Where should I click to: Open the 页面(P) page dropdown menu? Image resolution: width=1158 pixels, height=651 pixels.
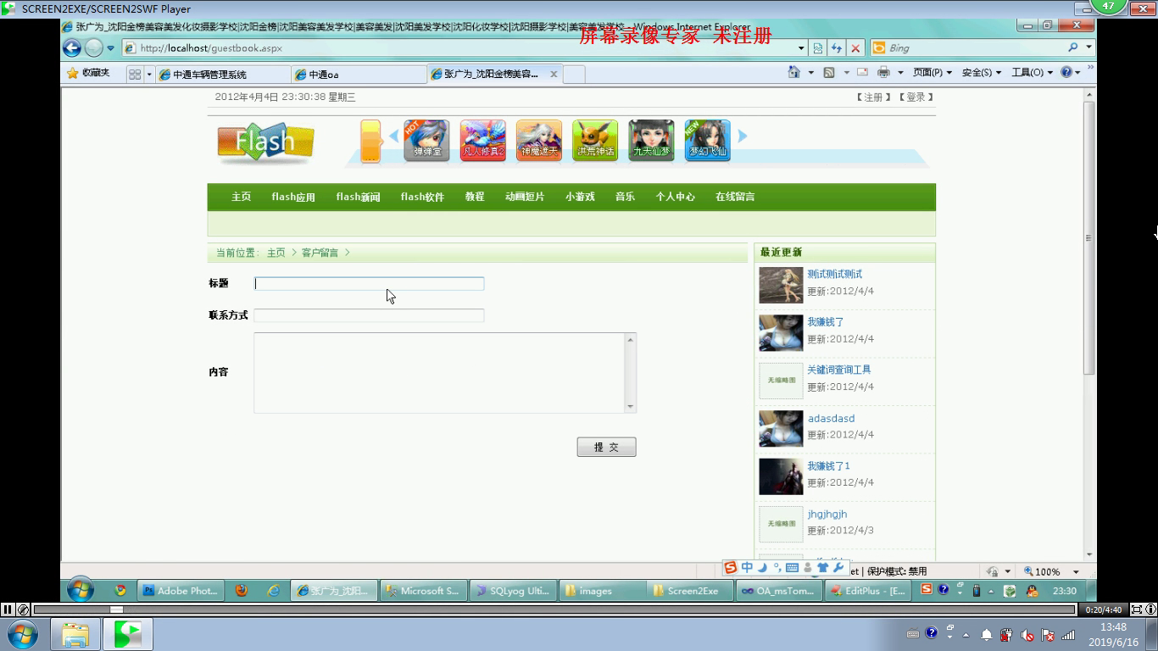[x=932, y=73]
